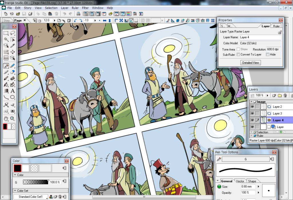The height and width of the screenshot is (200, 293).
Task: Expand the Ruler layer group
Action: [252, 136]
